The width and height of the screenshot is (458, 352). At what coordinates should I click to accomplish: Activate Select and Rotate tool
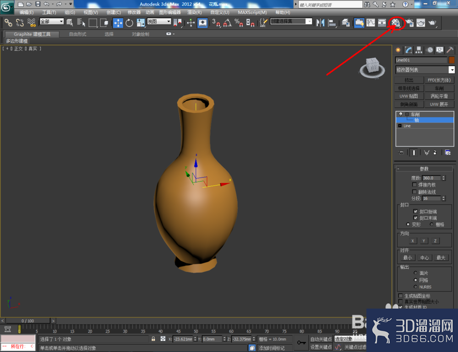[129, 23]
